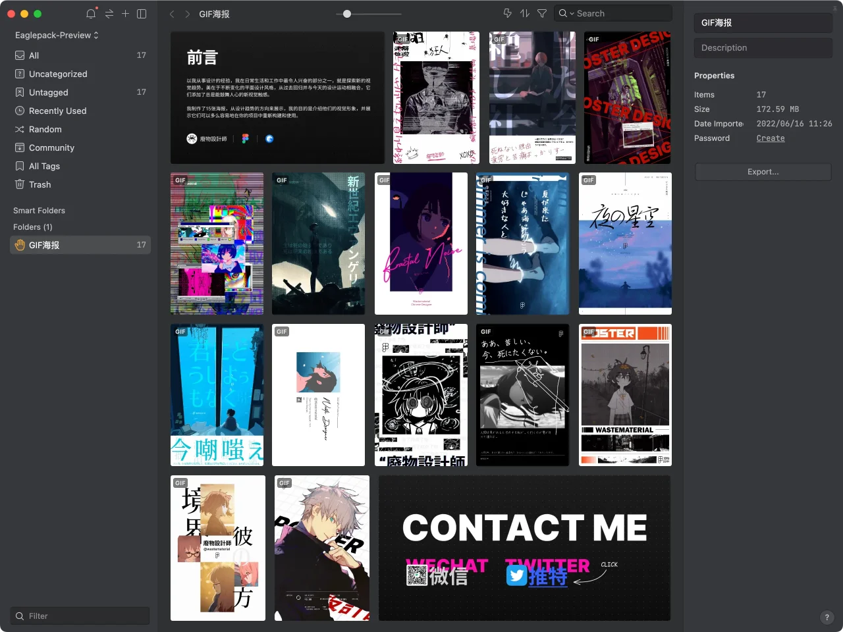Go forward with the right chevron
The width and height of the screenshot is (843, 632).
point(188,14)
